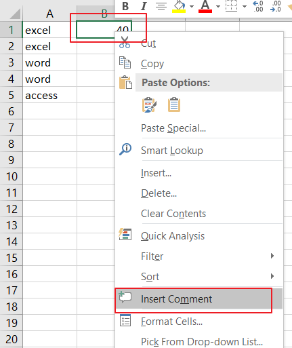This screenshot has width=292, height=348.
Task: Select cell A3 containing word
Action: [x=49, y=62]
